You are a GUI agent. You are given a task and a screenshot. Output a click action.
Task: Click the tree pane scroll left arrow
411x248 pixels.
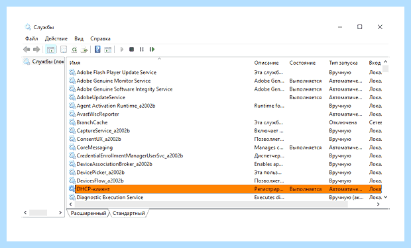[x=25, y=212]
